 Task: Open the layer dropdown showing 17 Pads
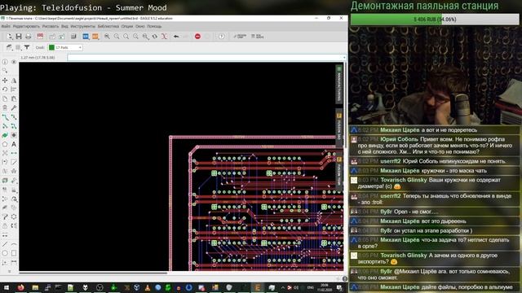[x=65, y=47]
